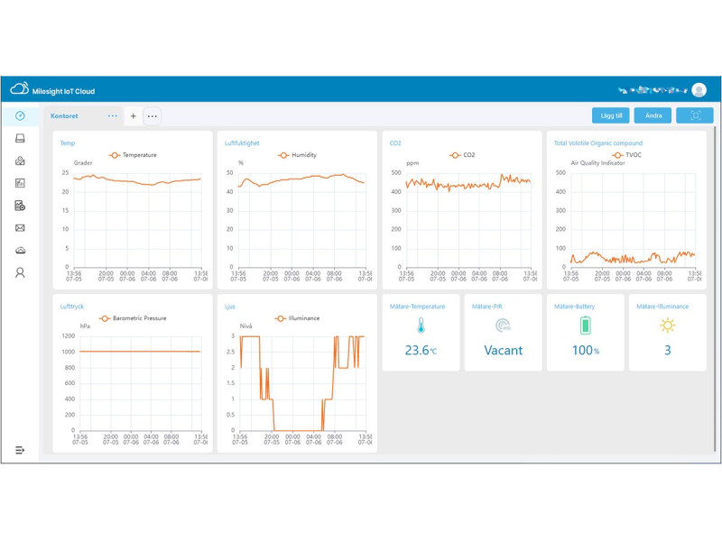Add a new dashboard tab with plus
The width and height of the screenshot is (722, 541).
tap(134, 115)
